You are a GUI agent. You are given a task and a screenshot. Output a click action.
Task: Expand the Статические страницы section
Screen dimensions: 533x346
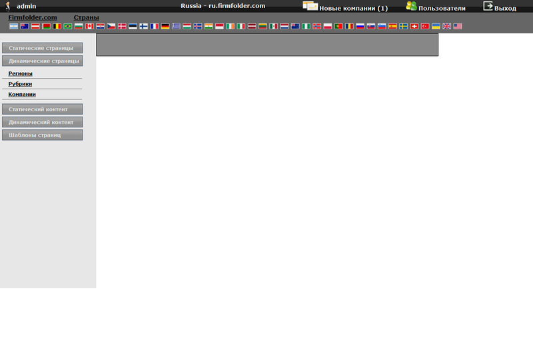43,48
